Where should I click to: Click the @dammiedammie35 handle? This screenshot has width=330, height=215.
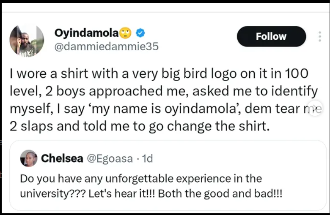[106, 46]
